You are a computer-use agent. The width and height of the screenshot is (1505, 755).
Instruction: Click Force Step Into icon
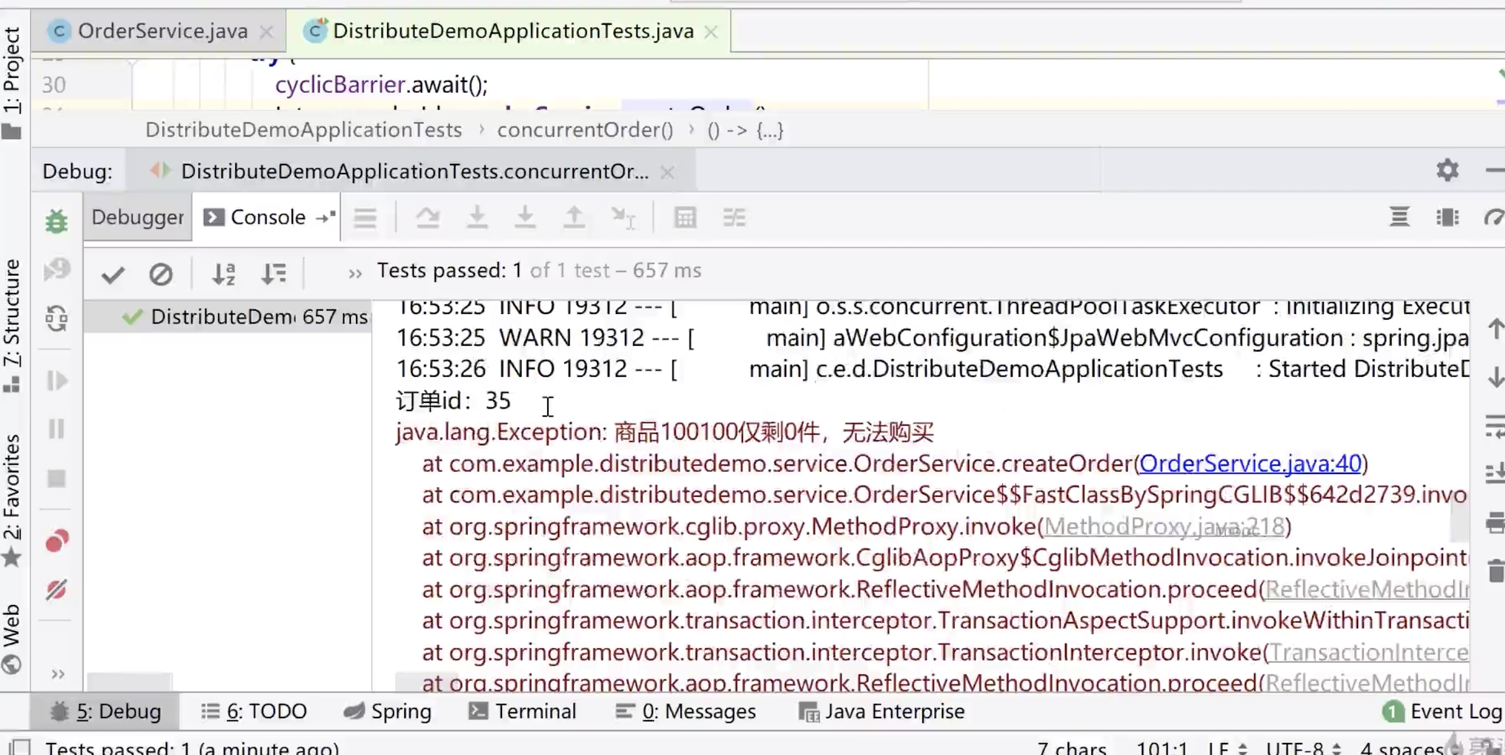(x=525, y=218)
